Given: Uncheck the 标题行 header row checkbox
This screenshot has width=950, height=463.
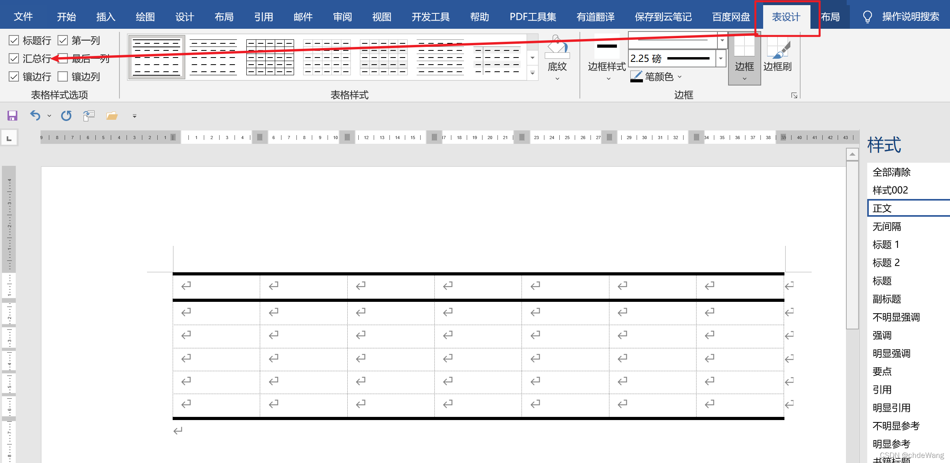Looking at the screenshot, I should pos(14,40).
